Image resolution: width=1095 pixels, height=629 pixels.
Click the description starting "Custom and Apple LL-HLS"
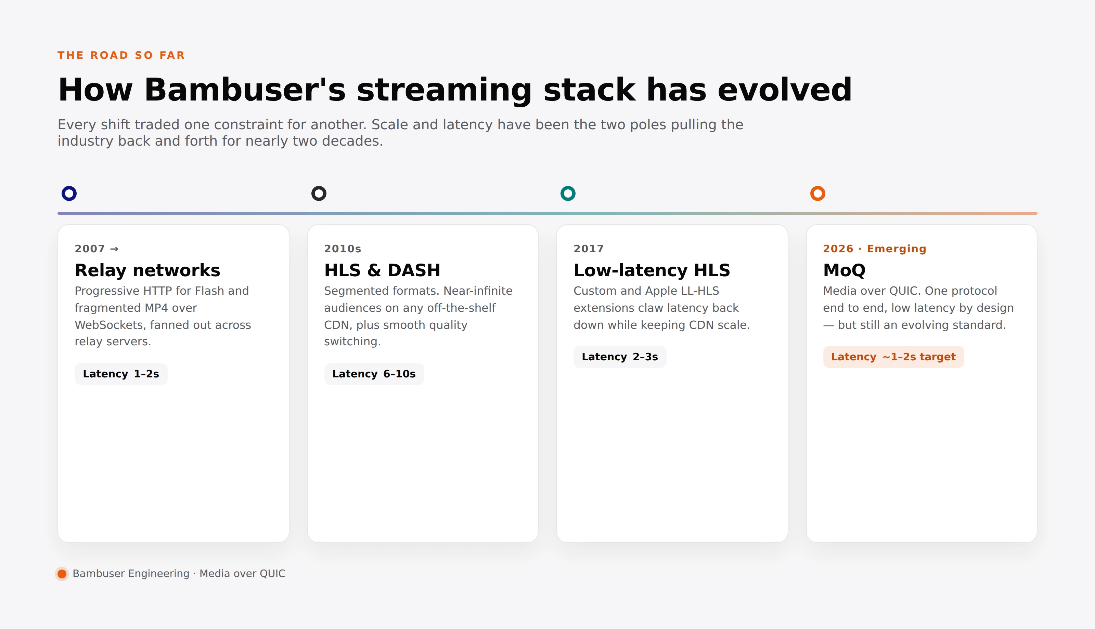click(x=661, y=308)
